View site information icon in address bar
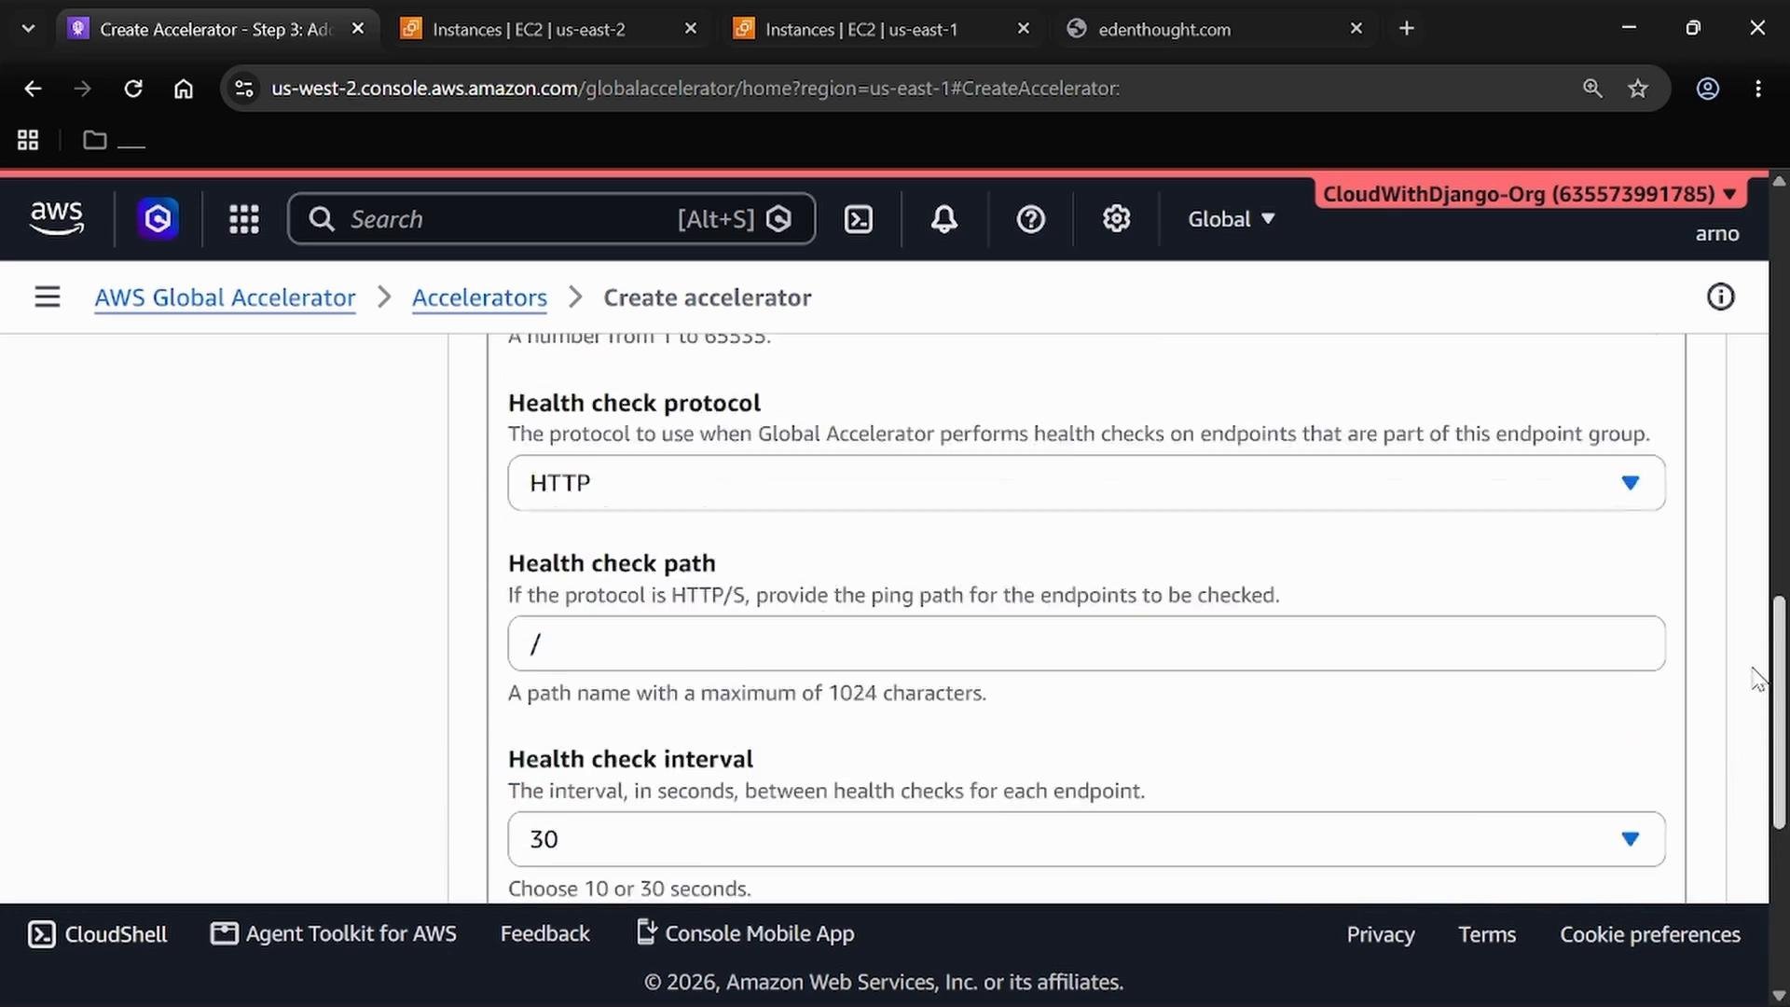 tap(244, 89)
